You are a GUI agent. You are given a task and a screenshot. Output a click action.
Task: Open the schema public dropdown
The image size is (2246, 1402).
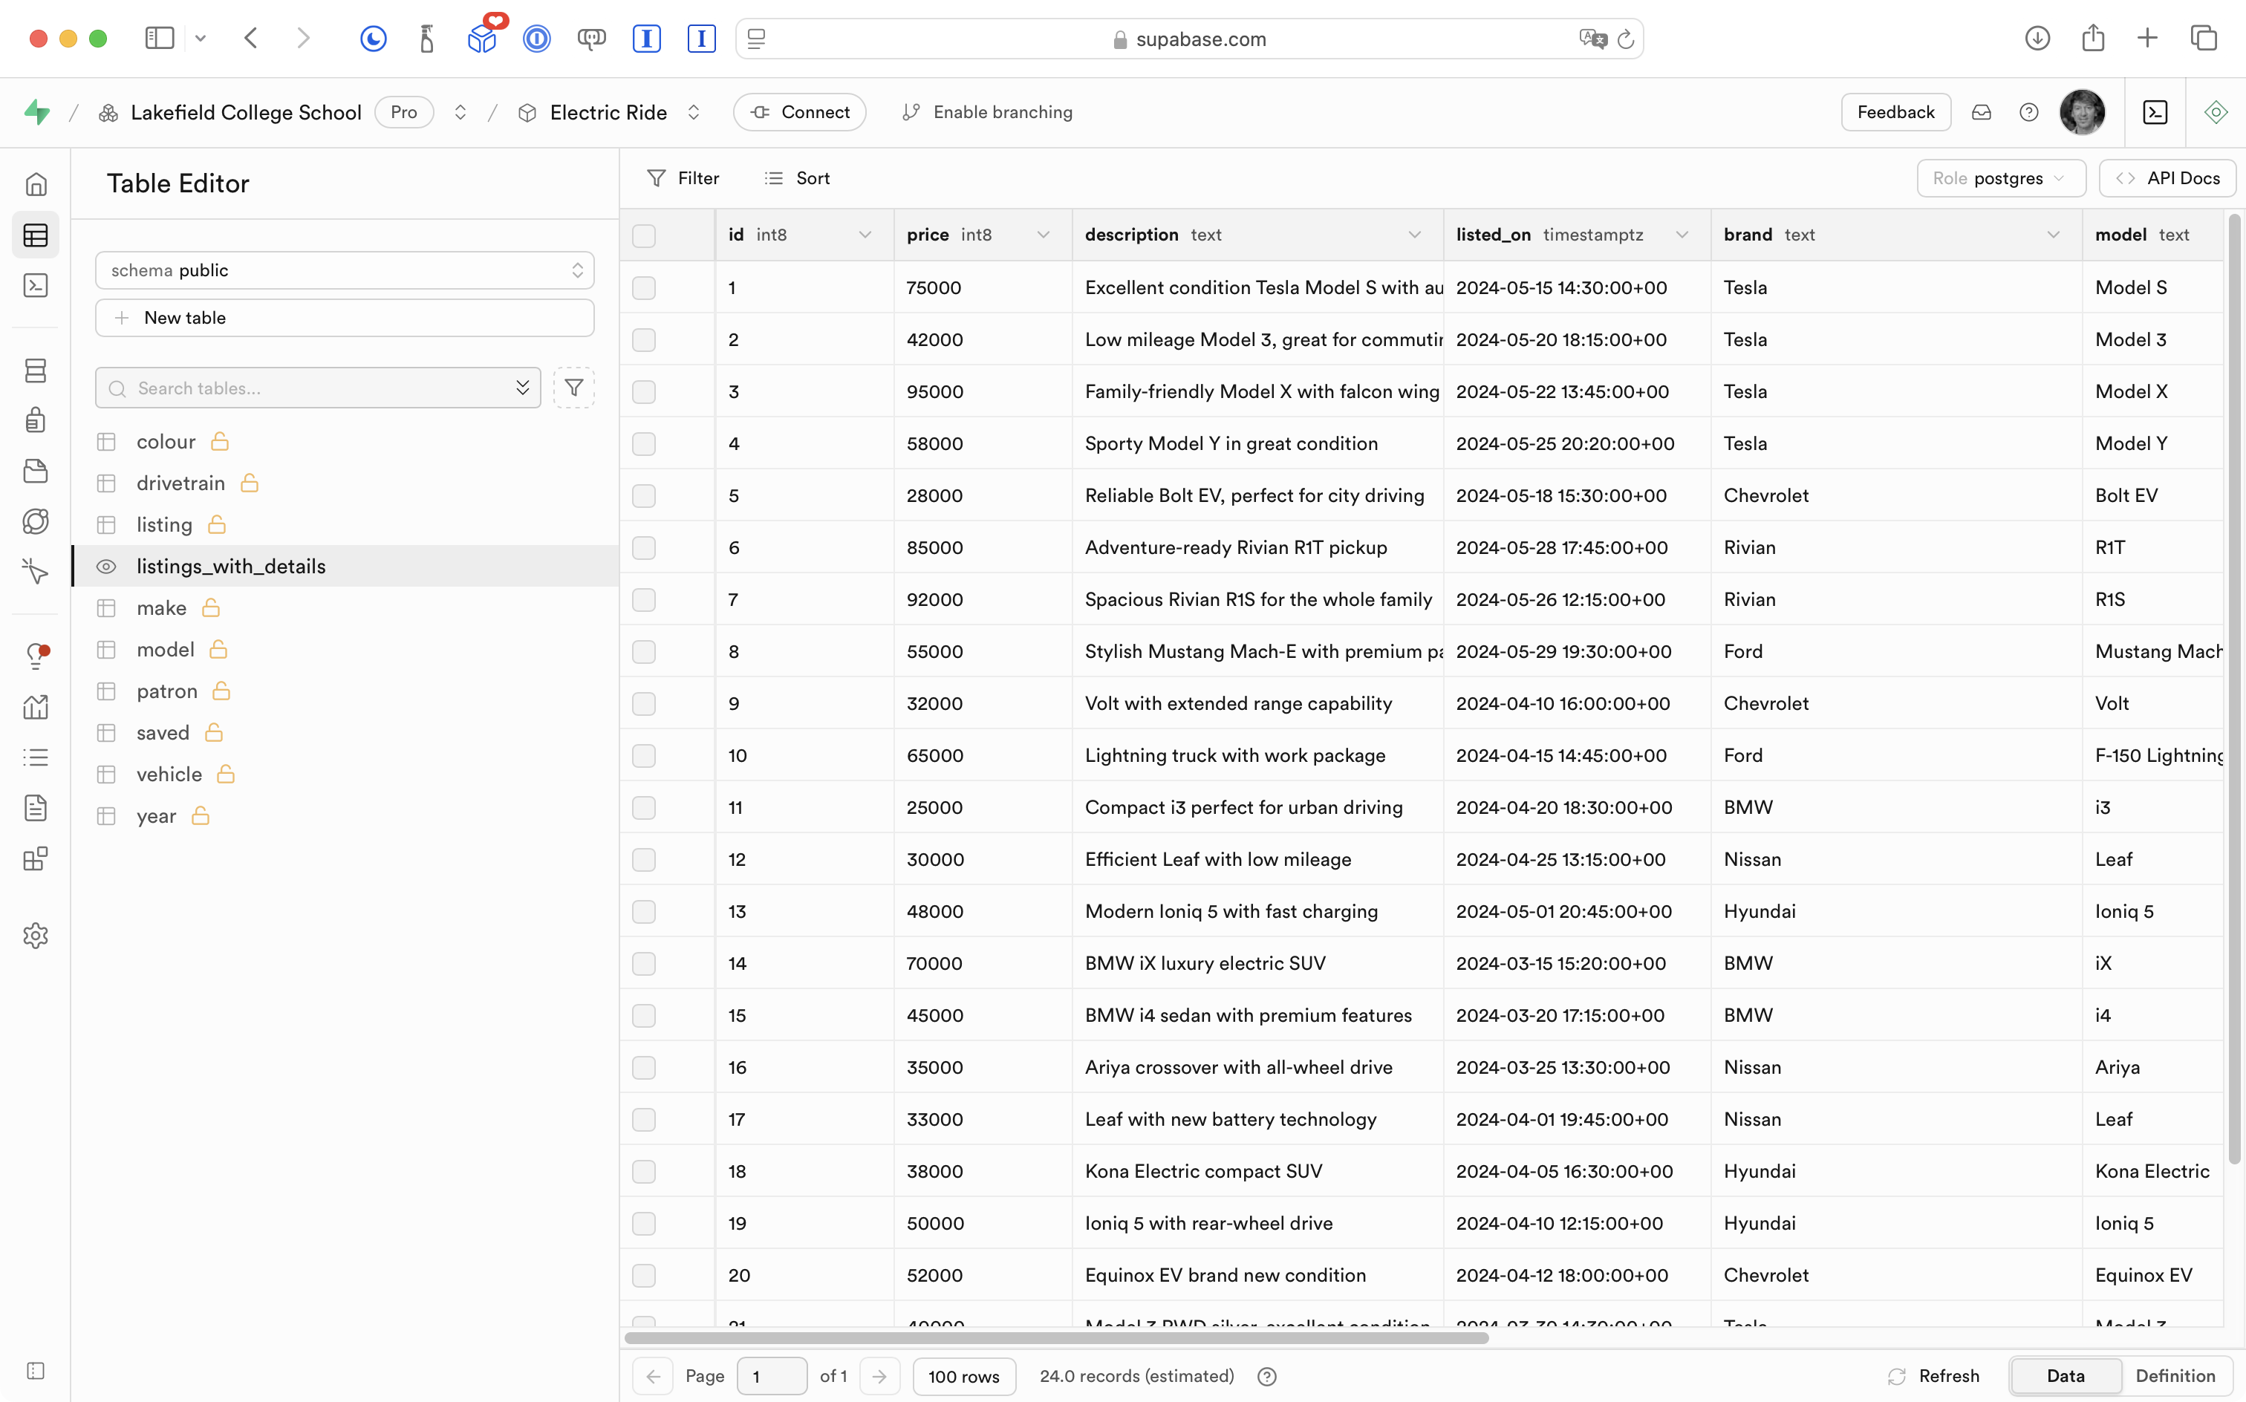click(x=344, y=270)
